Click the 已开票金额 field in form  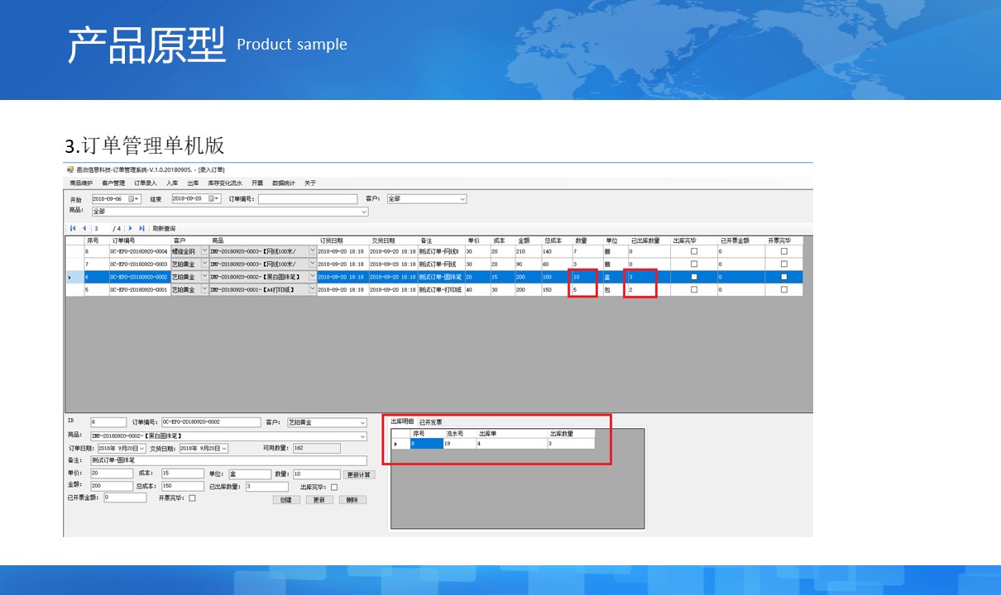point(124,498)
